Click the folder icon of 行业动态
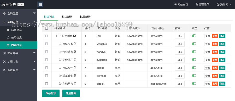The image size is (235, 101). pyautogui.click(x=60, y=52)
